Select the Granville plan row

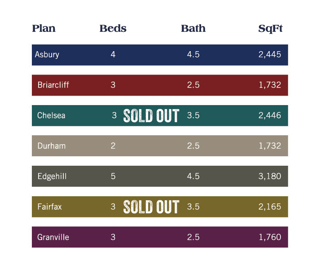[160, 237]
